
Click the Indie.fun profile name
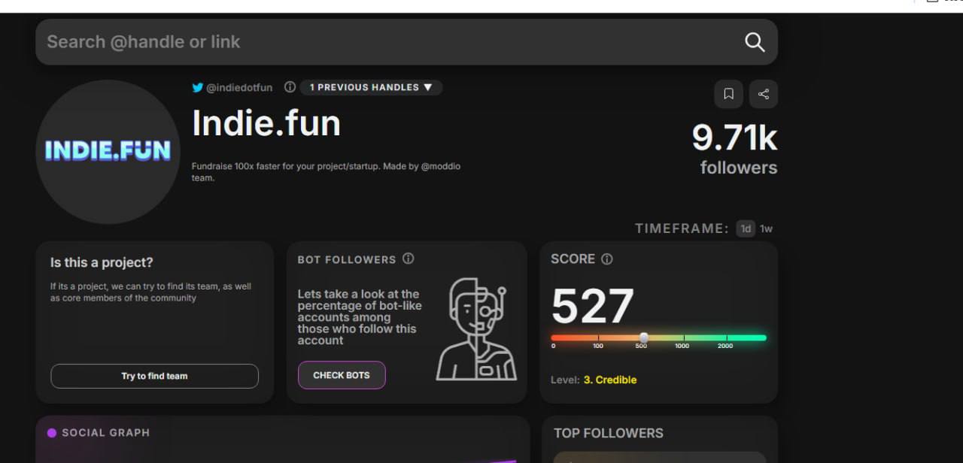[x=266, y=123]
